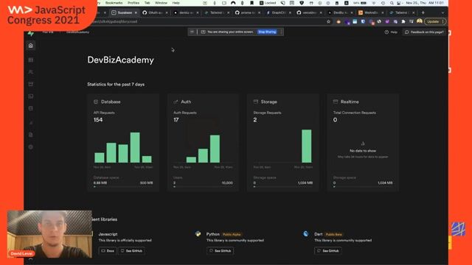
Task: Click the Database card icon
Action: tap(96, 102)
